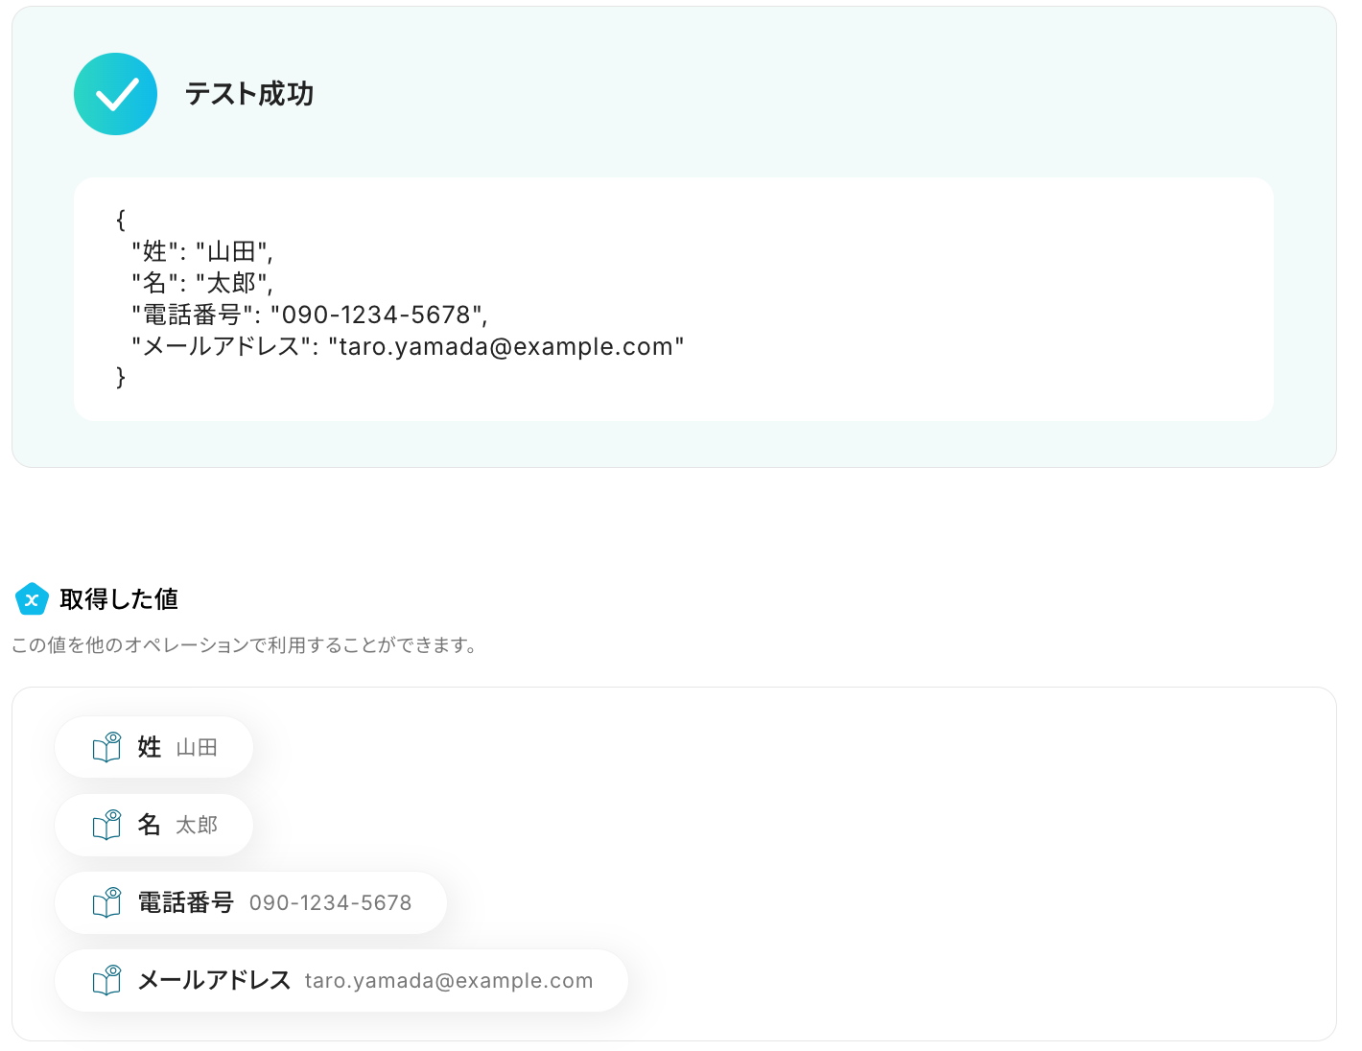
Task: Select the 名 太郎 value chip
Action: 154,825
